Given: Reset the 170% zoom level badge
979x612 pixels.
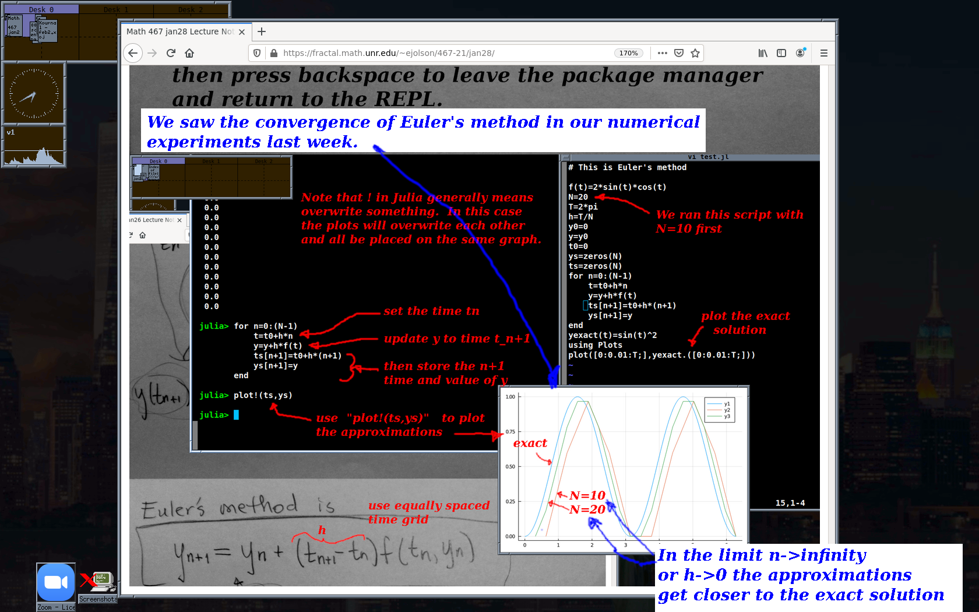Looking at the screenshot, I should (628, 53).
